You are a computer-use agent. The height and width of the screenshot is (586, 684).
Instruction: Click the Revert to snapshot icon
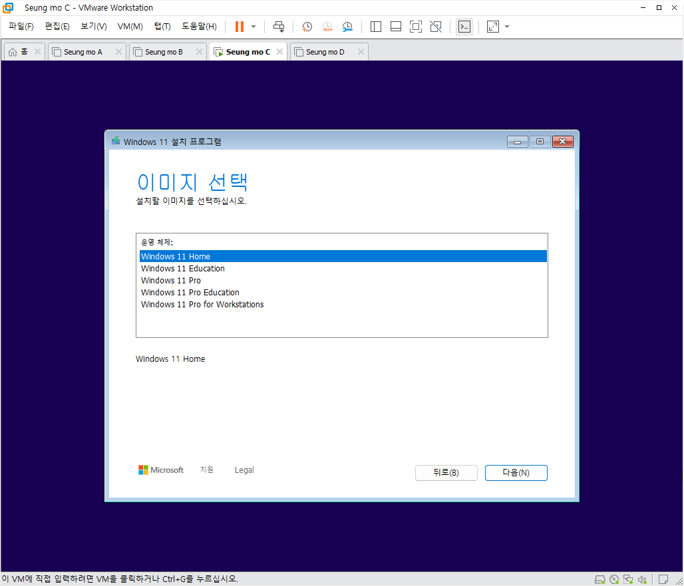(327, 27)
